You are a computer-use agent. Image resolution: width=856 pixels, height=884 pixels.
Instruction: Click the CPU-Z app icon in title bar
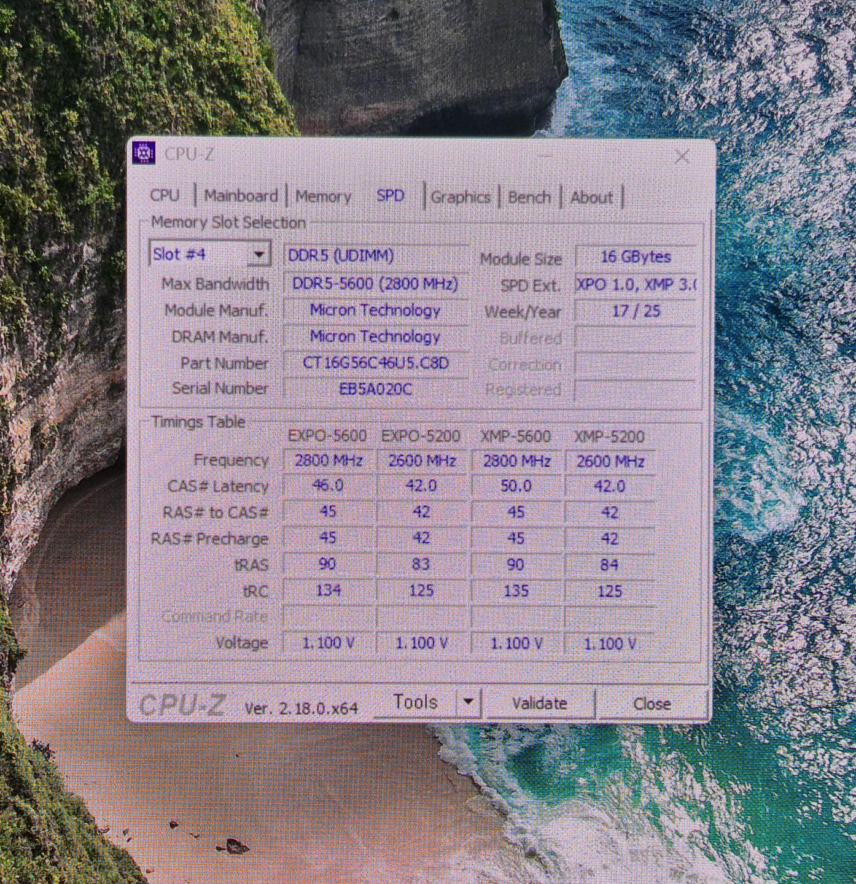(x=144, y=153)
